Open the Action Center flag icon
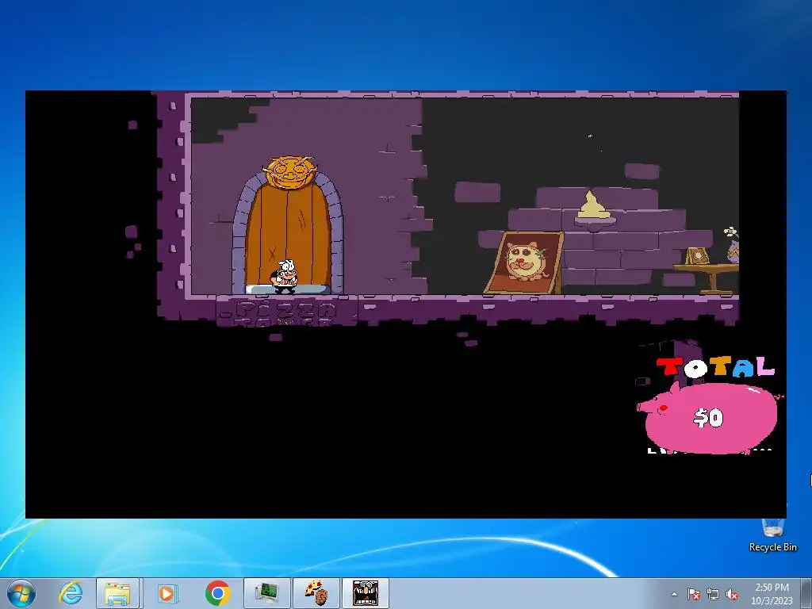812x609 pixels. pyautogui.click(x=694, y=594)
